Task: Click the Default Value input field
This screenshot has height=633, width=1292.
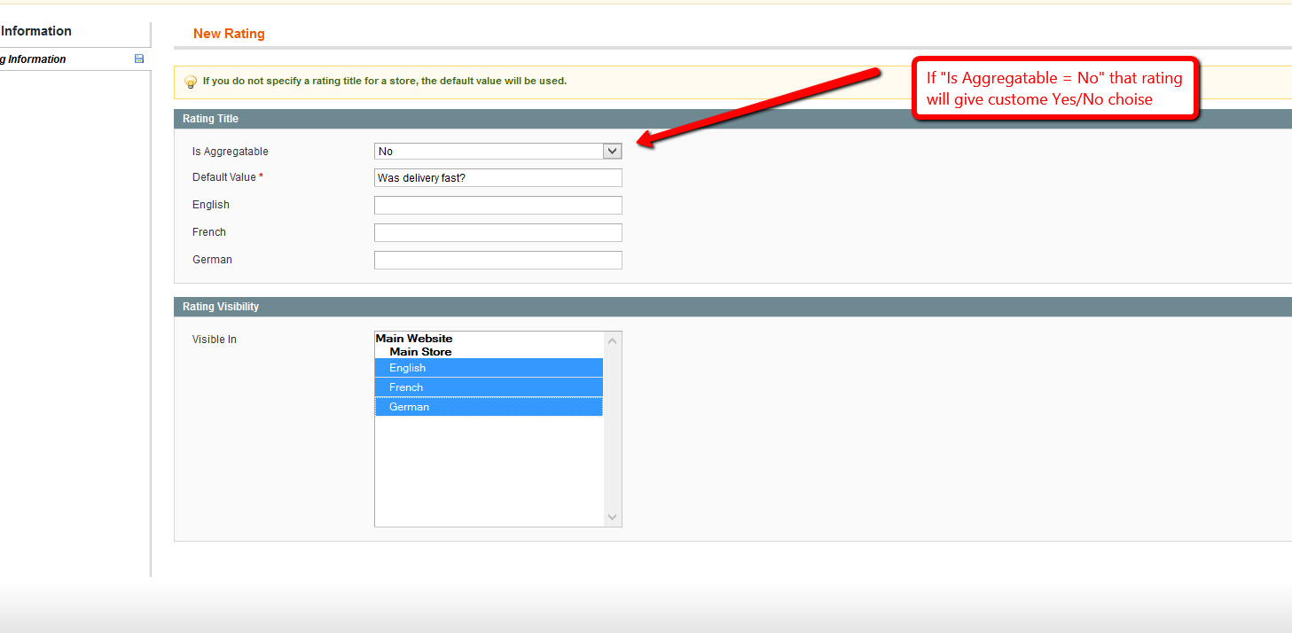Action: tap(497, 178)
